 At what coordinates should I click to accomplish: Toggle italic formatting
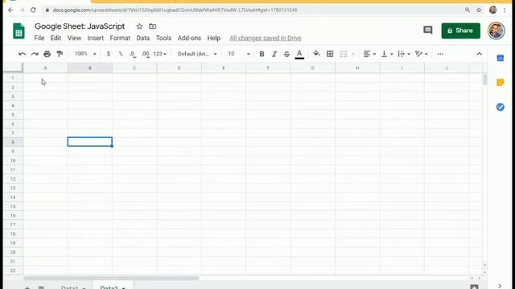pyautogui.click(x=274, y=54)
